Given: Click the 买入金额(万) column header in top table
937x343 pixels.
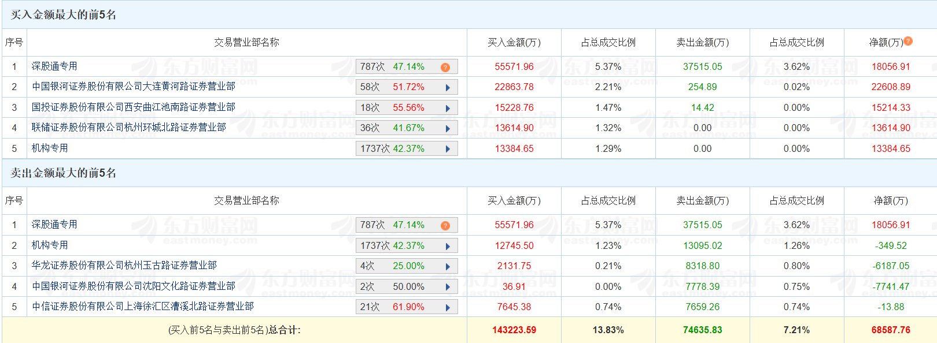Looking at the screenshot, I should click(514, 42).
